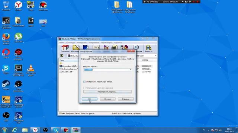Open the GeForce Experience desktop shortcut
Image resolution: width=238 pixels, height=133 pixels.
[x=6, y=23]
